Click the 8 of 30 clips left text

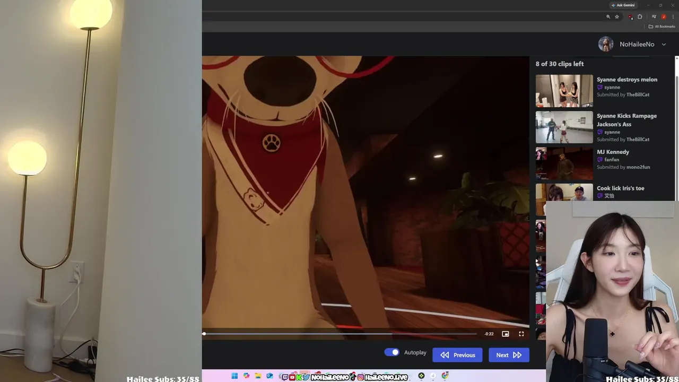(560, 64)
